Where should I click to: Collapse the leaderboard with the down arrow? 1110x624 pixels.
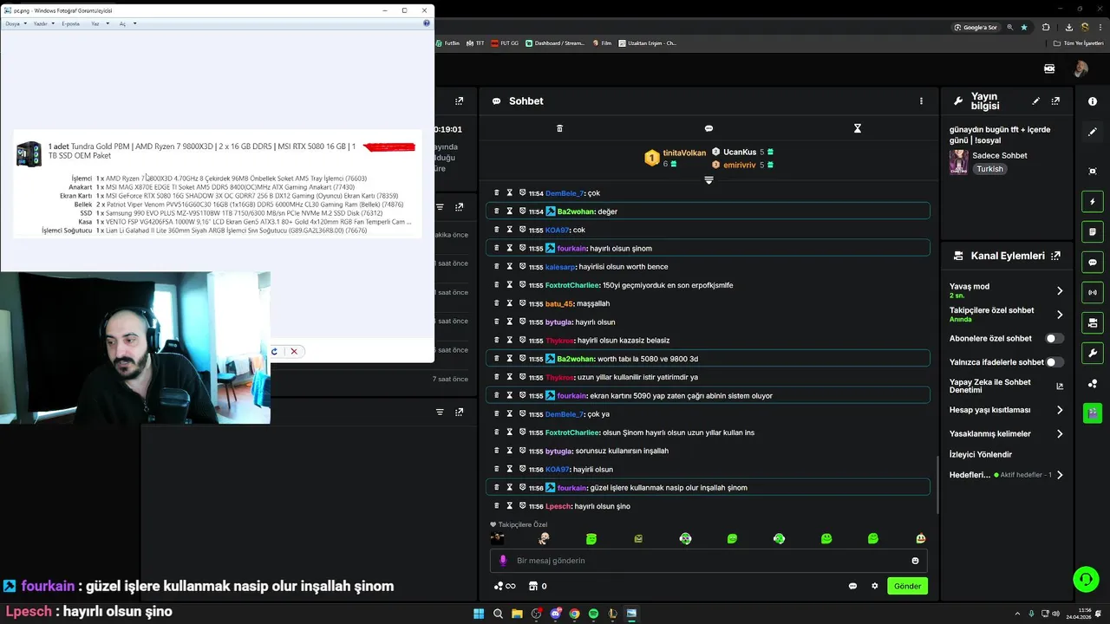[708, 180]
